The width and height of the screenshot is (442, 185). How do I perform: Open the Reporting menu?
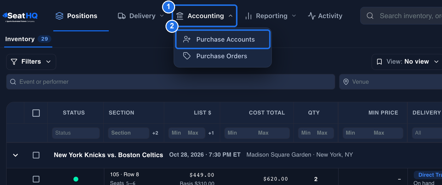point(271,16)
